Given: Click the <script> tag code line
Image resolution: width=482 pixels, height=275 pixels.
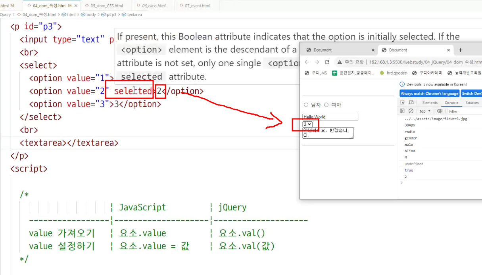Looking at the screenshot, I should (x=29, y=168).
